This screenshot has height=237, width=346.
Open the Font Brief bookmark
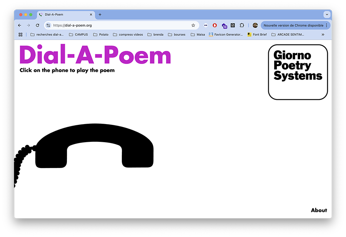click(257, 35)
